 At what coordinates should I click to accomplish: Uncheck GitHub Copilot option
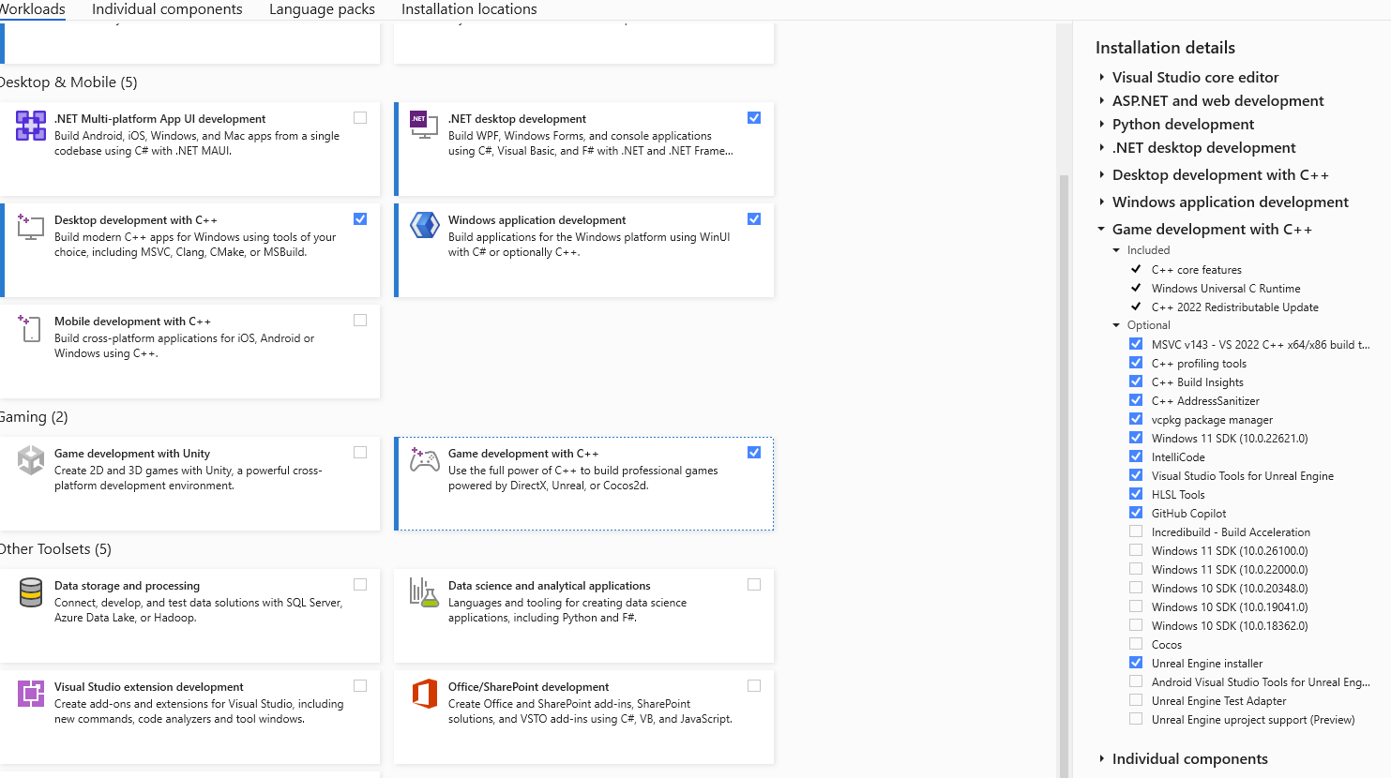click(x=1136, y=513)
